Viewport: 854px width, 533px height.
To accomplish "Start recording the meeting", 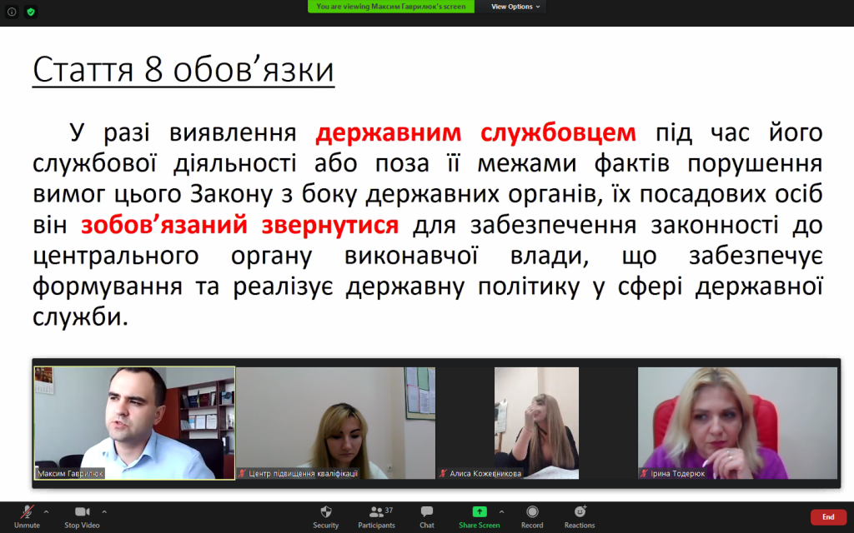I will point(532,516).
